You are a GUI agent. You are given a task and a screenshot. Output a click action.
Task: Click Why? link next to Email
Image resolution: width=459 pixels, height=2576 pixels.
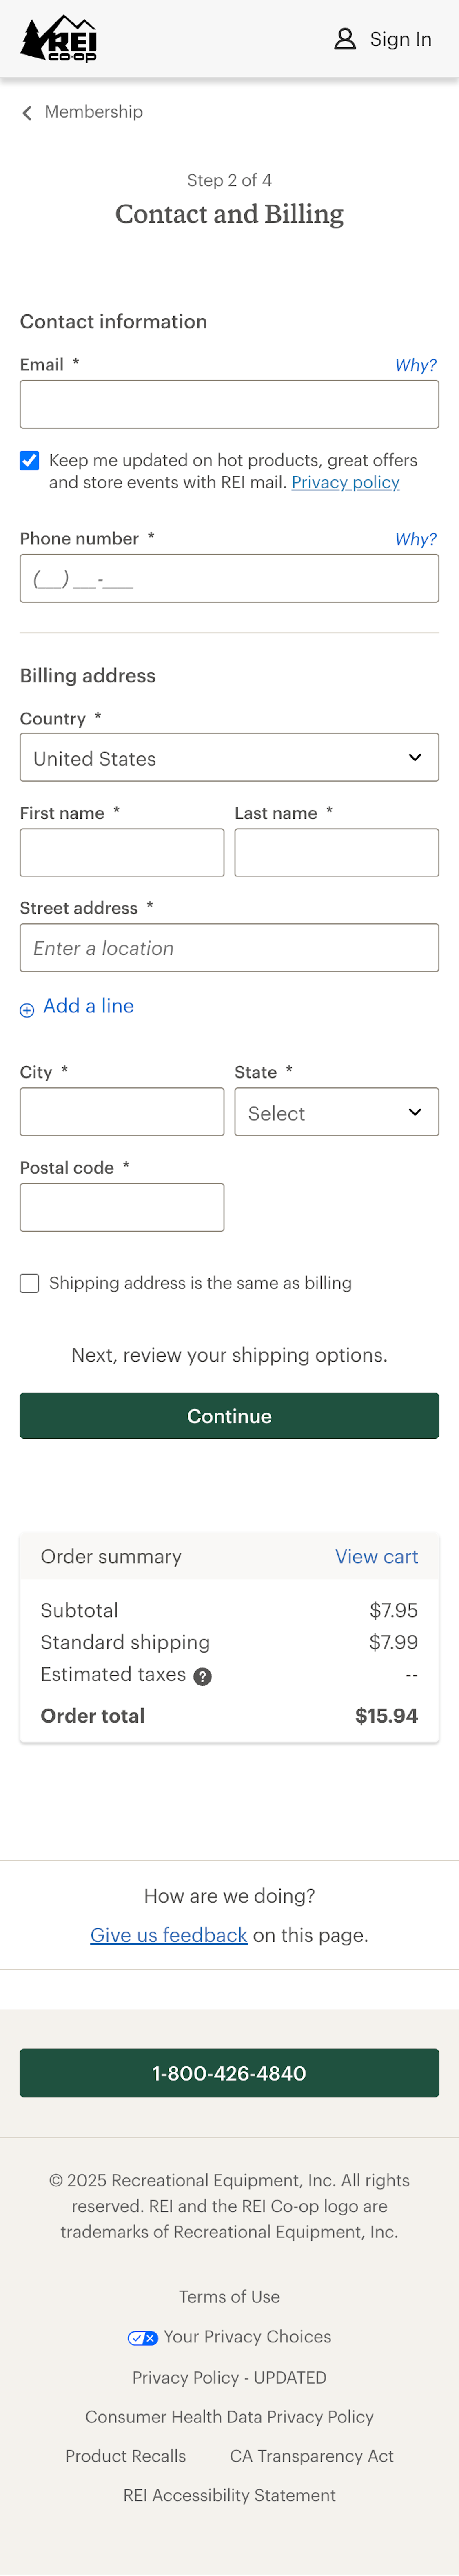point(415,365)
